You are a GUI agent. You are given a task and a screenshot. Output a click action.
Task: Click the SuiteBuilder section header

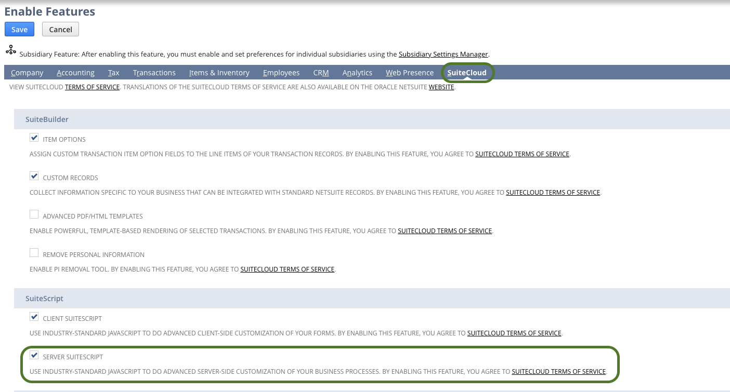point(47,119)
